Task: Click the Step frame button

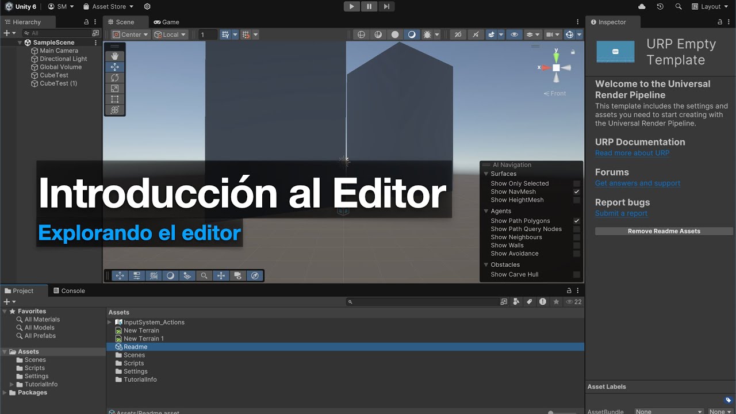Action: pos(387,6)
